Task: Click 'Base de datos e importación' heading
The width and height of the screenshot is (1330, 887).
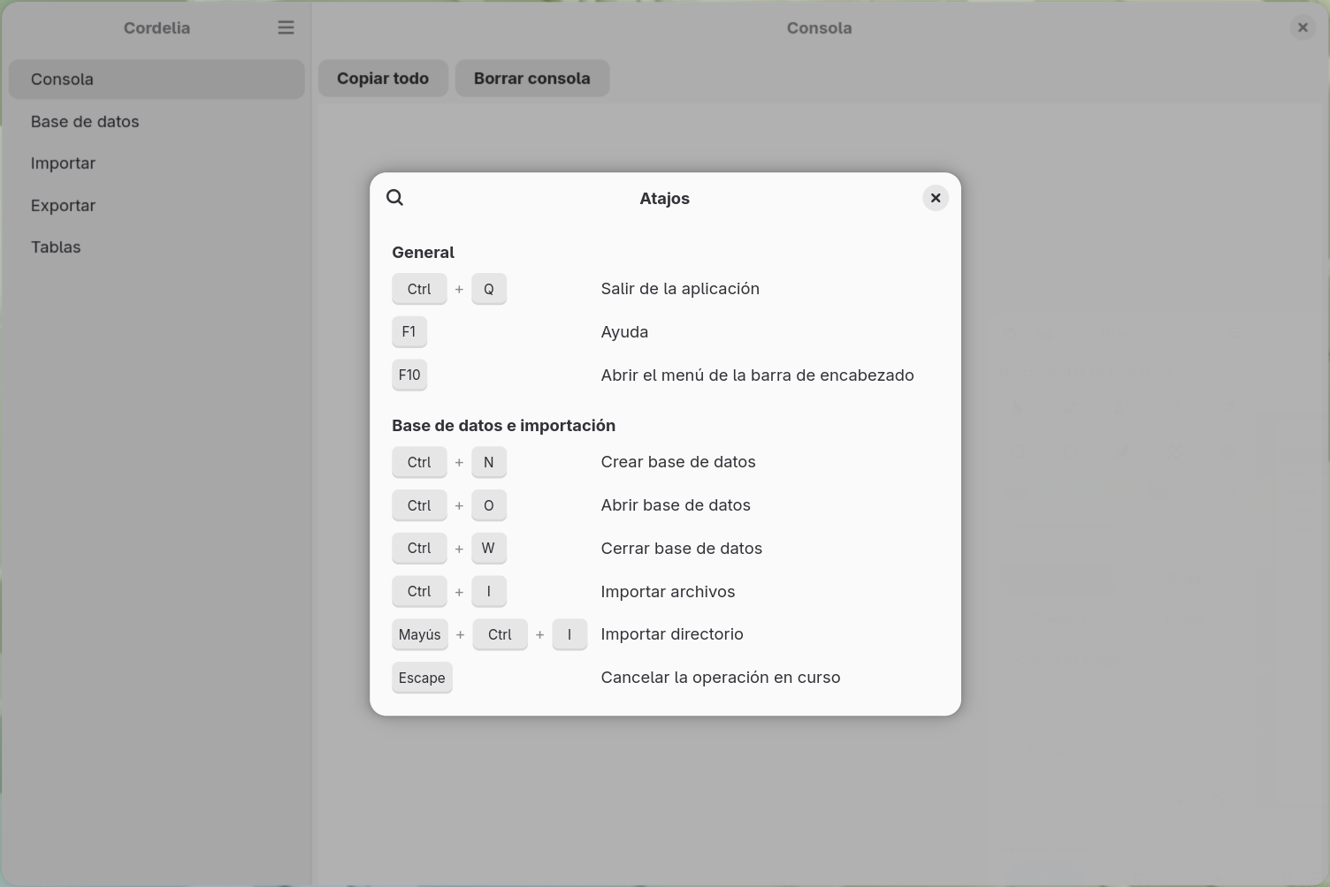Action: [503, 426]
